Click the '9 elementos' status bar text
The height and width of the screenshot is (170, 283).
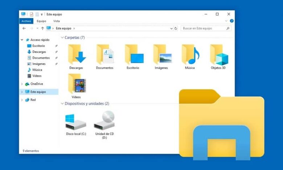pos(31,151)
